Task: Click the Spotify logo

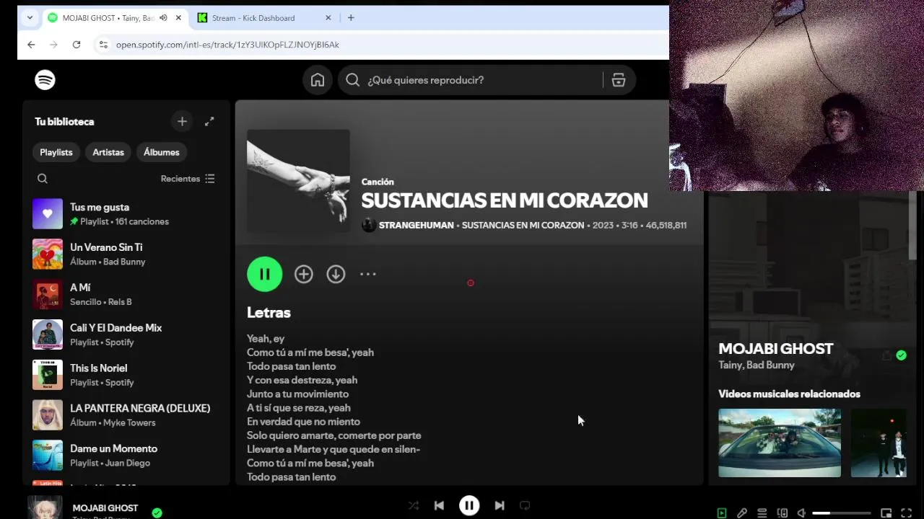Action: point(45,80)
